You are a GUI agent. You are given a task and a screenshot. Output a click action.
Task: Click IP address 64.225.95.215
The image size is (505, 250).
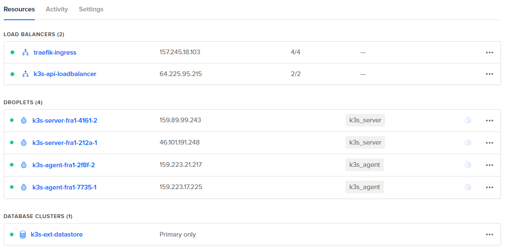pyautogui.click(x=181, y=74)
